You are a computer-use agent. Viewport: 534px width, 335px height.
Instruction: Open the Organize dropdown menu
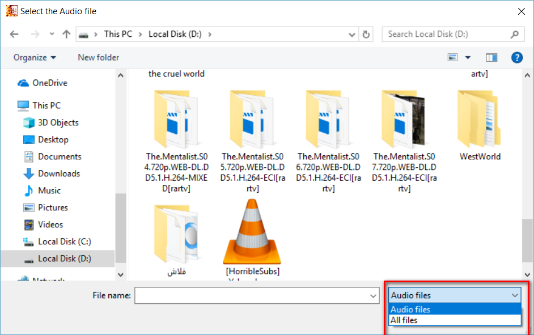coord(35,57)
